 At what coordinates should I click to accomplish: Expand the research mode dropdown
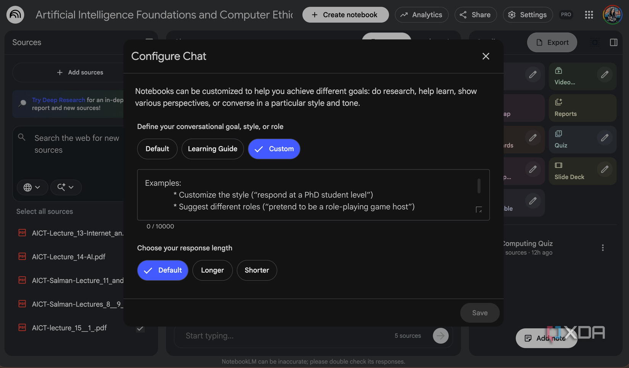66,187
